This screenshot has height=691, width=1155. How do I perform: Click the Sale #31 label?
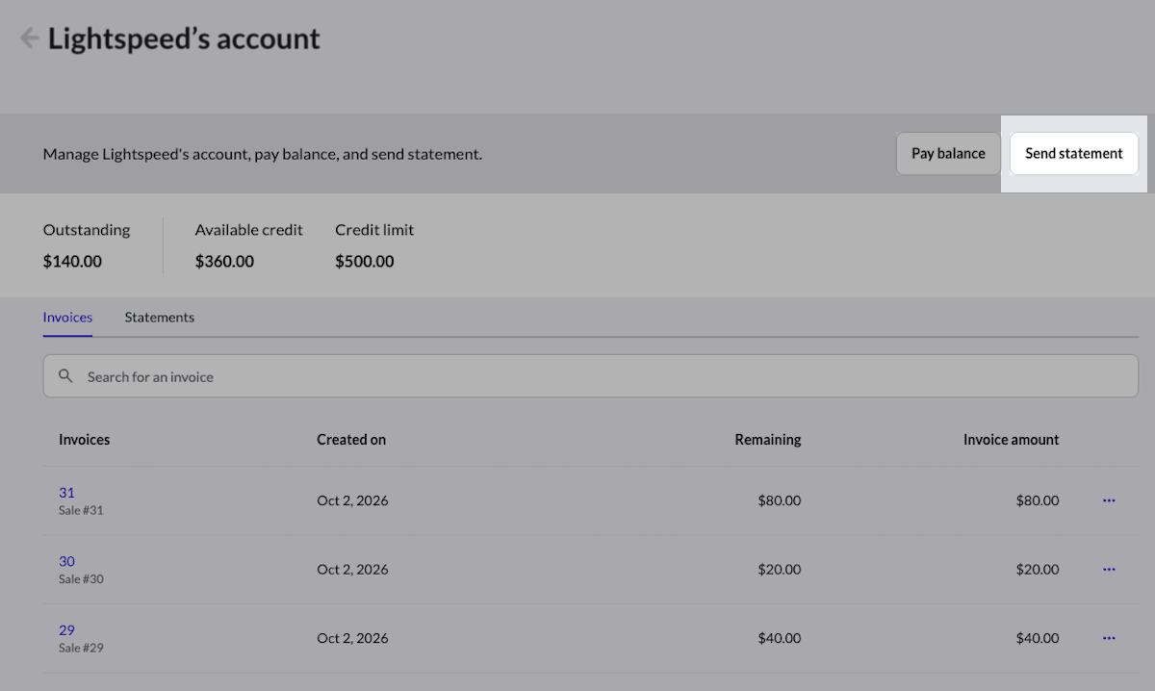coord(81,511)
